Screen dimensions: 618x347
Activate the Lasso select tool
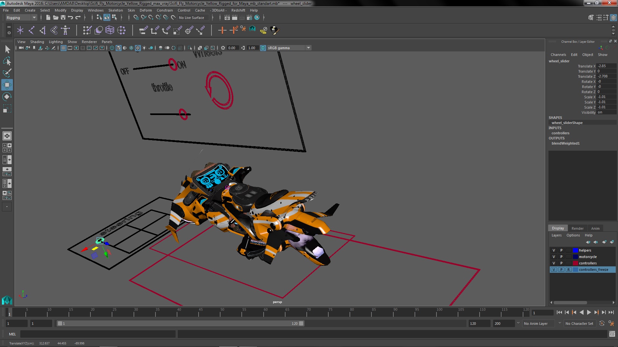[x=7, y=61]
